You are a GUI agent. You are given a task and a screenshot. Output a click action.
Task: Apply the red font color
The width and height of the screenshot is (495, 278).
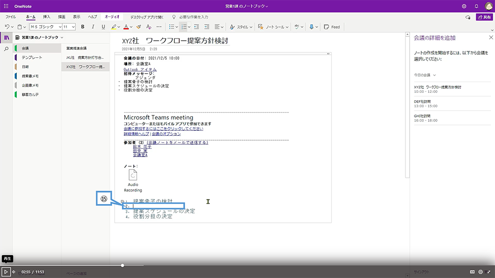tap(126, 27)
